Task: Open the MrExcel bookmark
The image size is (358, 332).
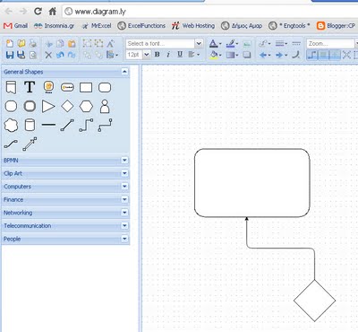Action: pos(97,26)
